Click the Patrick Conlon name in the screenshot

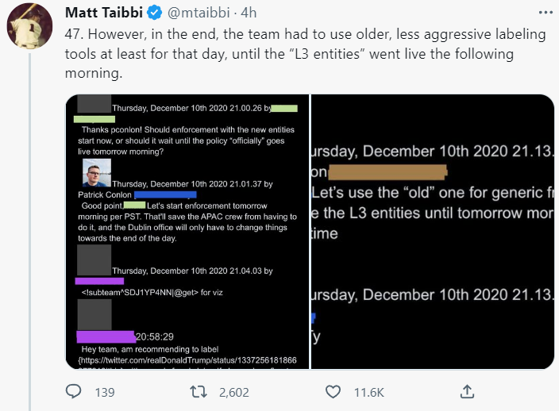click(x=105, y=194)
